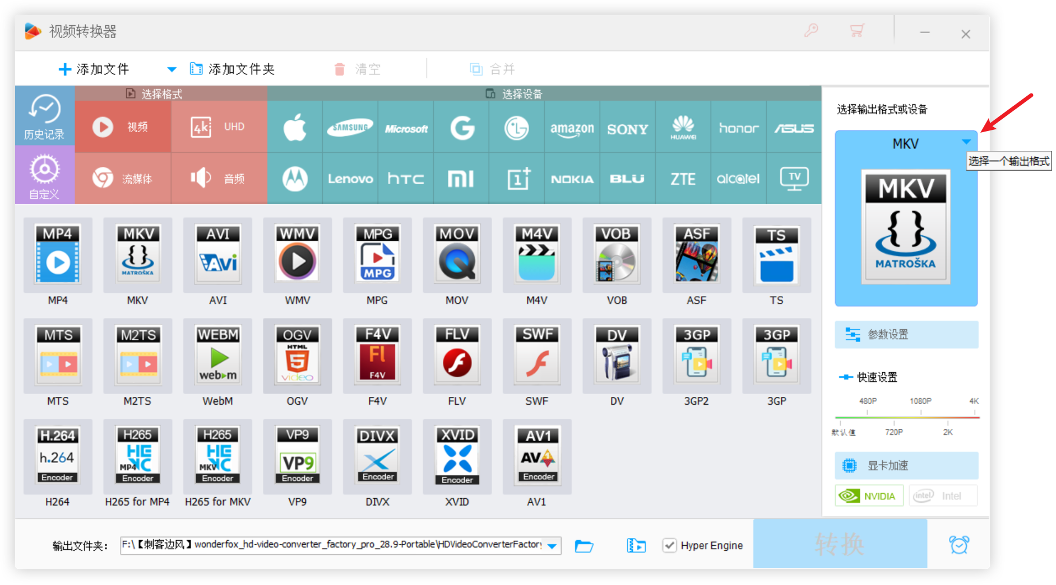Viewport: 1056px width, 585px height.
Task: Open the Samsung device presets
Action: click(x=350, y=128)
